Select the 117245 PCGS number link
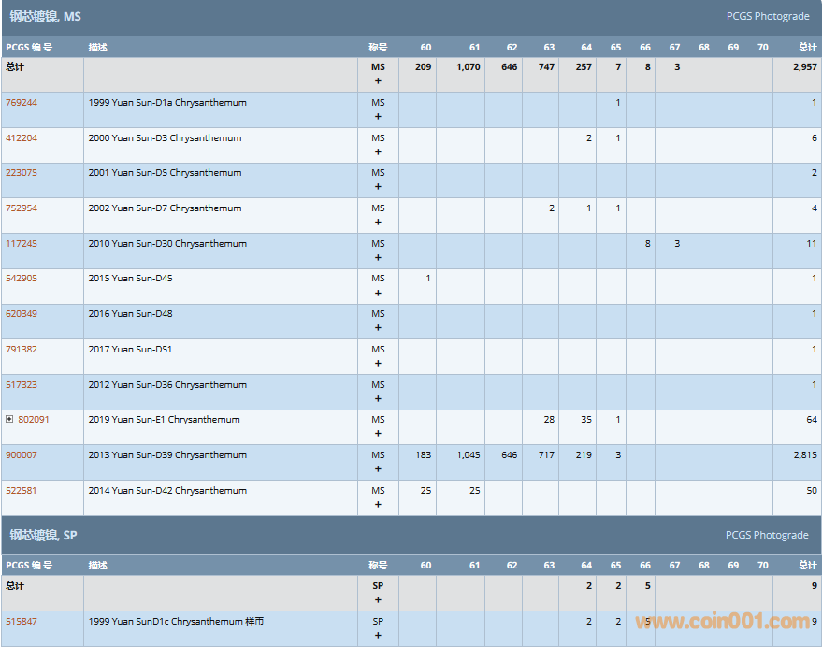 (22, 244)
